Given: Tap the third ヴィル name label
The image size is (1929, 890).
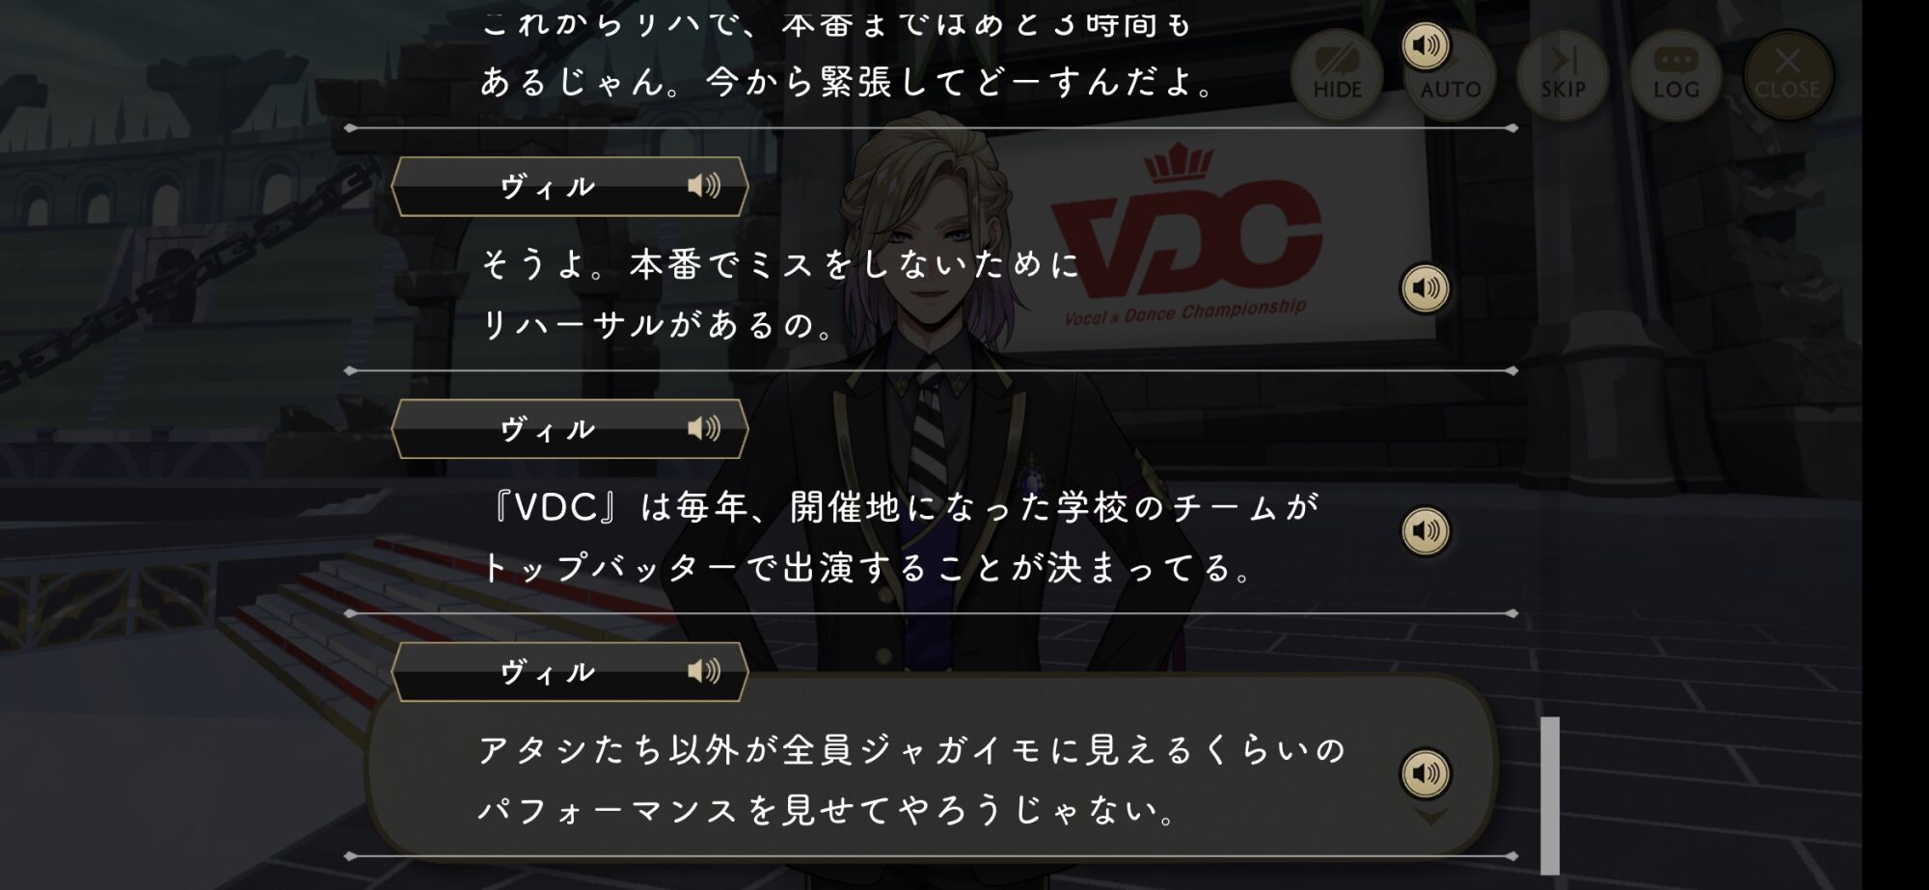Looking at the screenshot, I should 548,672.
